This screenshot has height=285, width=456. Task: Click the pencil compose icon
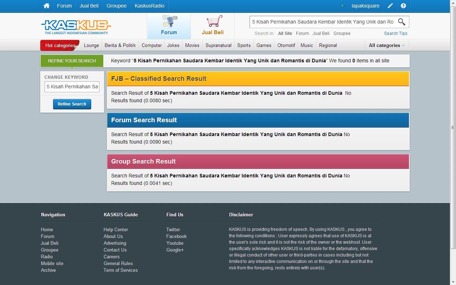[x=390, y=6]
